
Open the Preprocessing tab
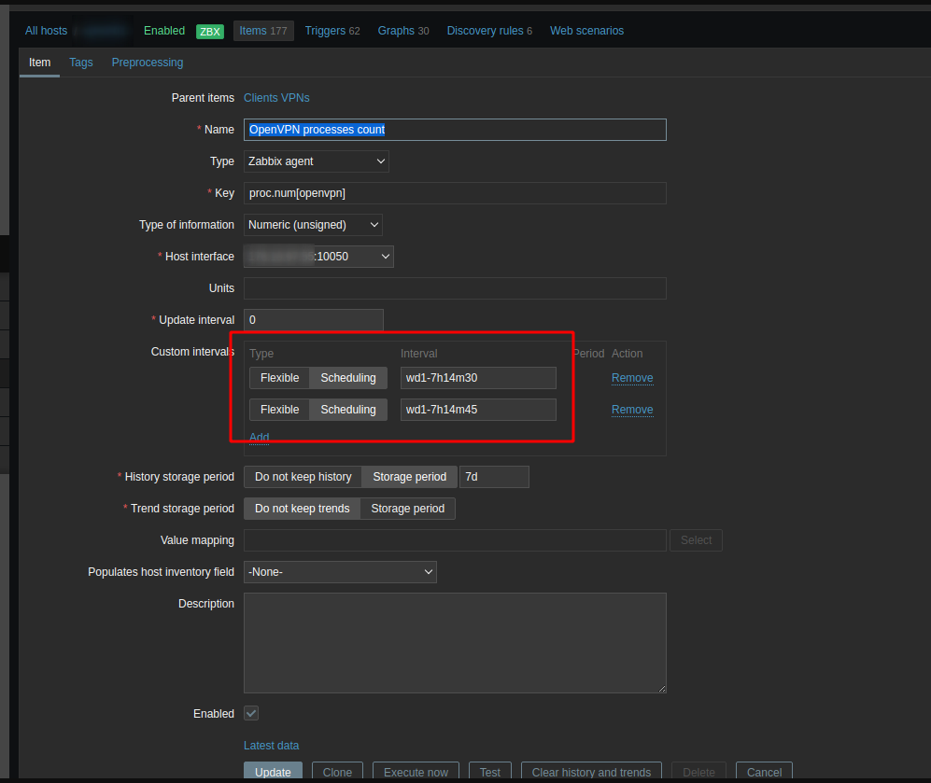pyautogui.click(x=148, y=63)
